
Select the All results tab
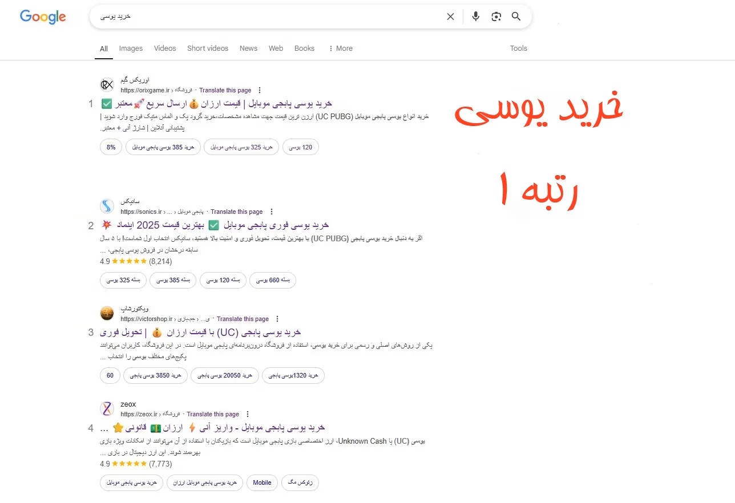pos(104,48)
